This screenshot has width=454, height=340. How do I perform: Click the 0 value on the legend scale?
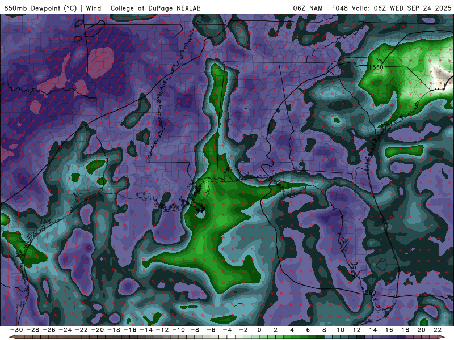point(259,330)
